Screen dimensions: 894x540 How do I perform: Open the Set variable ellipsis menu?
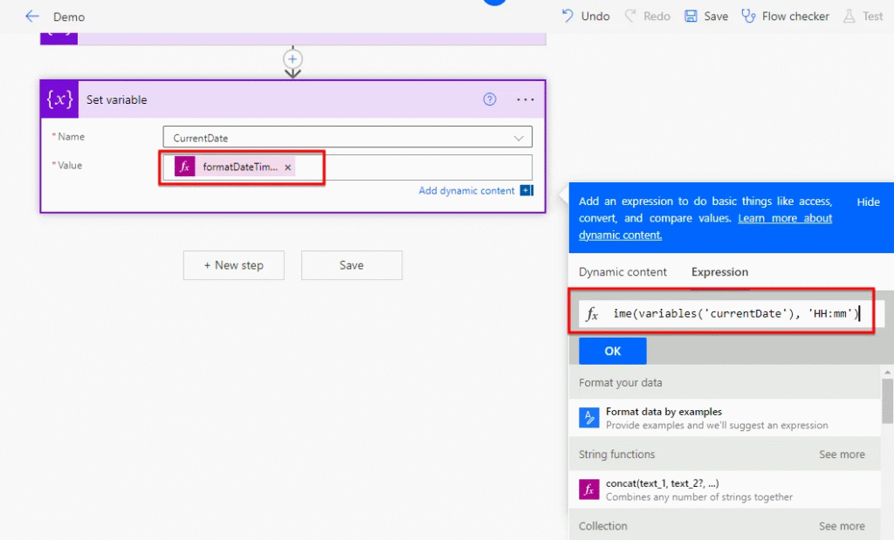tap(525, 99)
